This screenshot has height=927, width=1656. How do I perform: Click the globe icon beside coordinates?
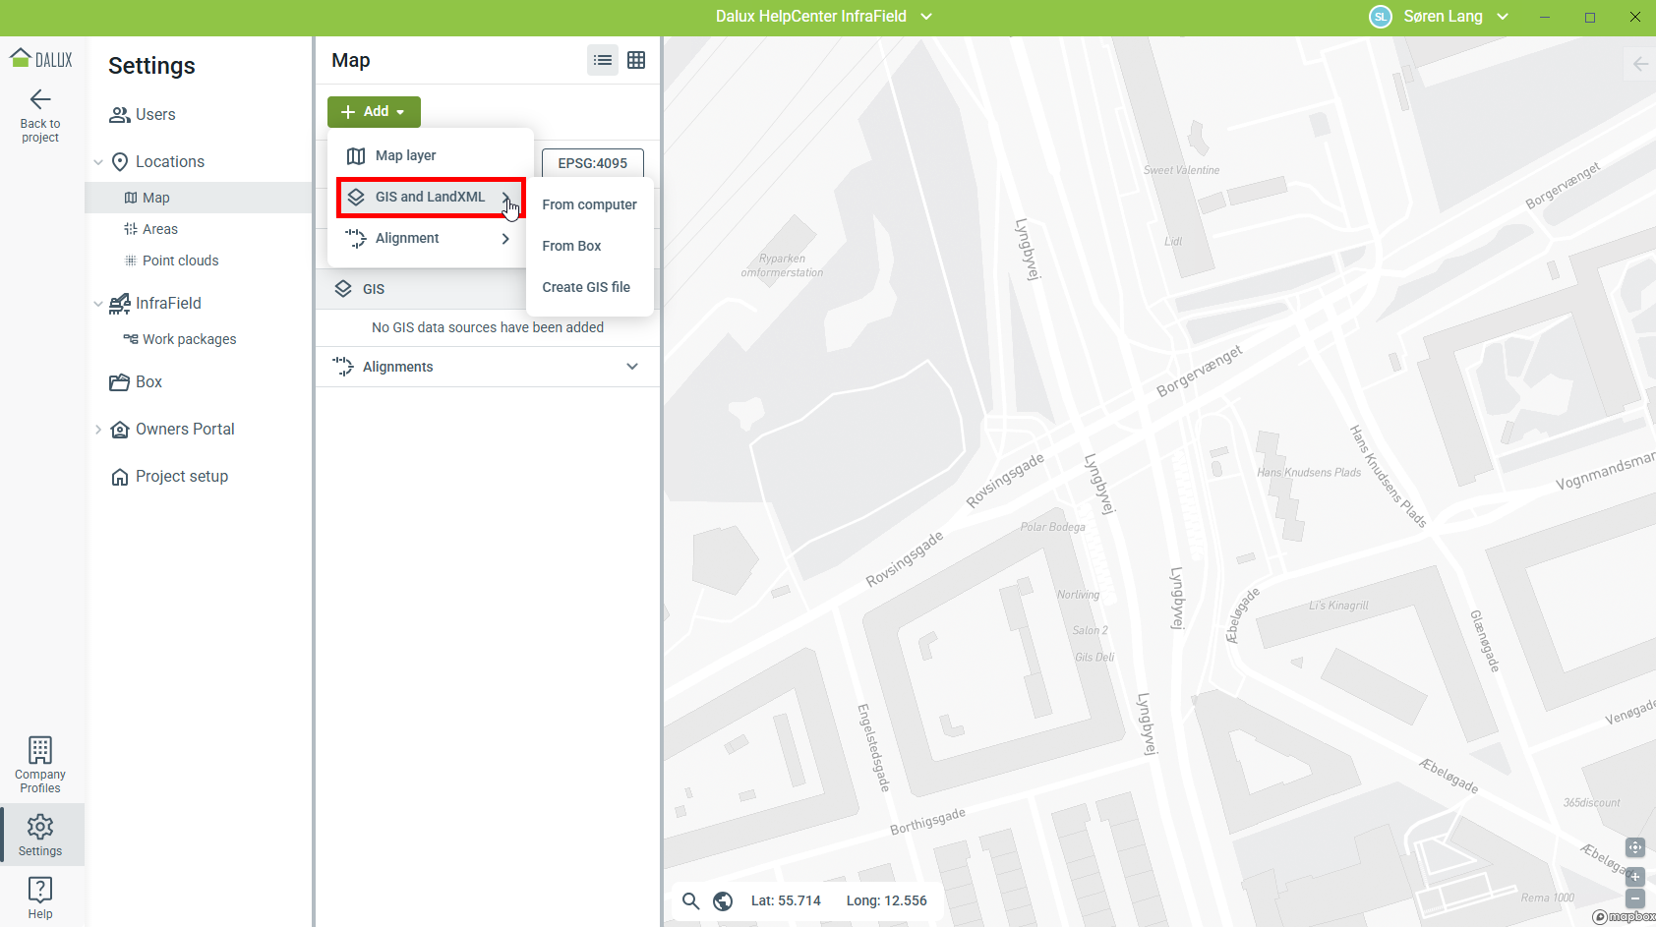click(723, 900)
